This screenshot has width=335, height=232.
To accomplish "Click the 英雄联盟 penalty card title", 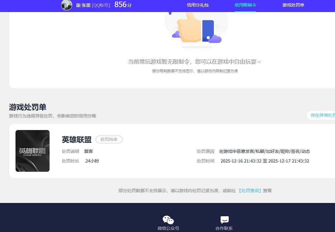I will coord(77,140).
